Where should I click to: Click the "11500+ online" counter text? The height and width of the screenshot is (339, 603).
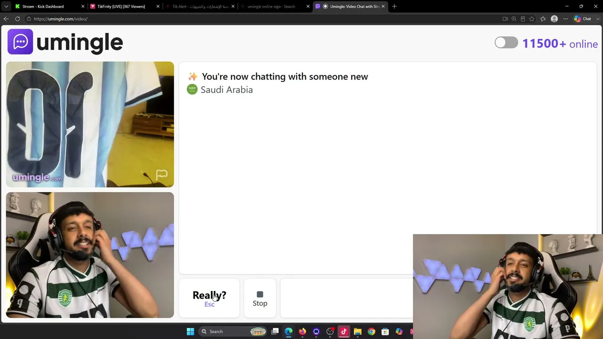(560, 44)
